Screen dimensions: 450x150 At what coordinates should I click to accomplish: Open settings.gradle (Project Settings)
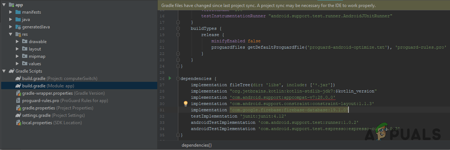point(54,115)
